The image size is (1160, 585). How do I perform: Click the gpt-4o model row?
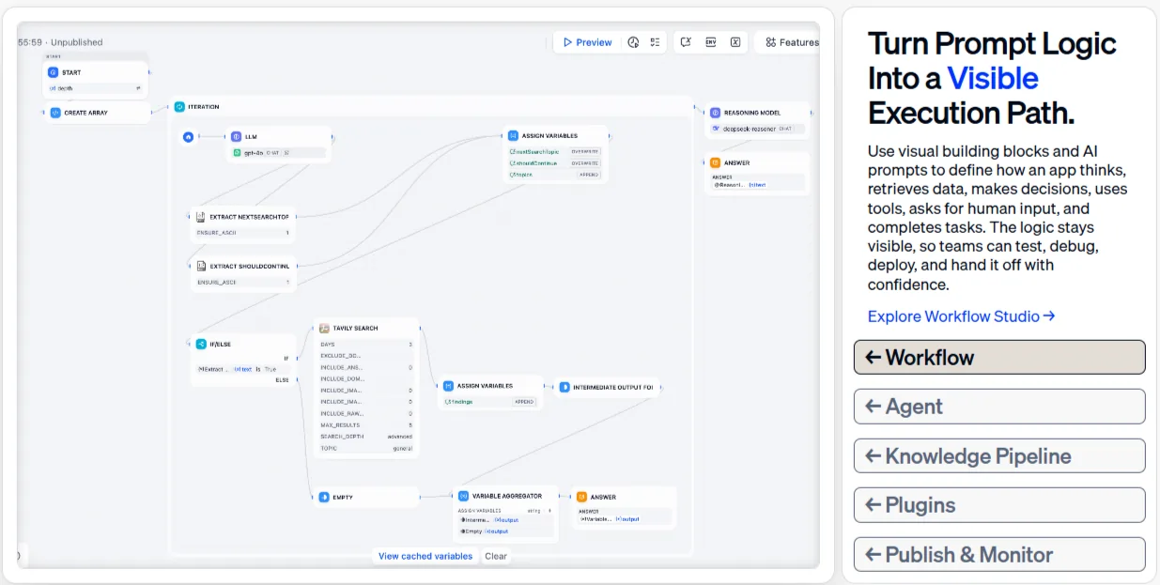pos(279,152)
